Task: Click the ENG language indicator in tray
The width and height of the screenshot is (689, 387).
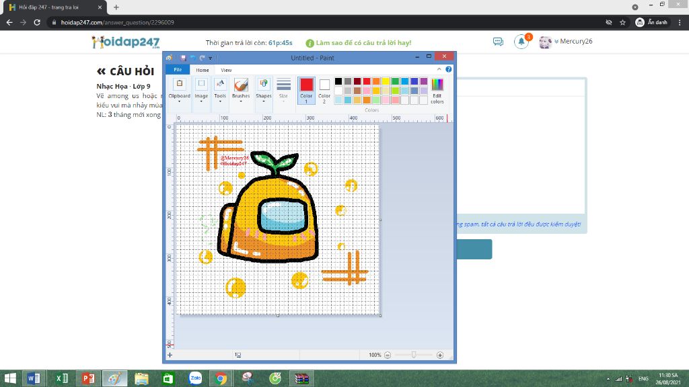Action: coord(643,379)
